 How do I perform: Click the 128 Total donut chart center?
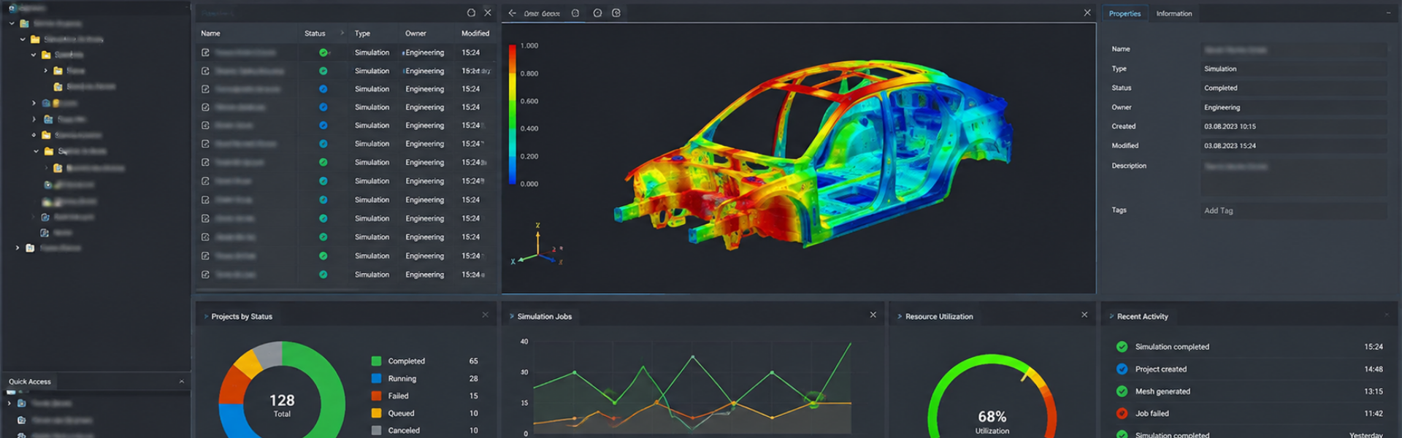(282, 404)
